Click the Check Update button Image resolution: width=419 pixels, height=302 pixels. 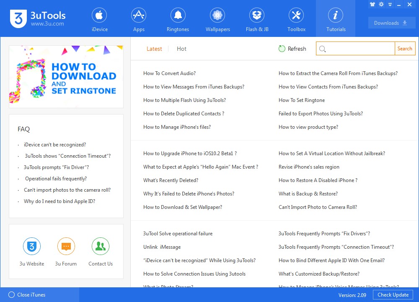click(393, 295)
